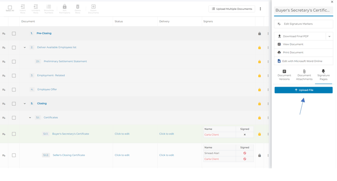Screen dimensions: 337x181
Task: Click the yellow lock on the Employee Offer row
Action: pyautogui.click(x=260, y=90)
